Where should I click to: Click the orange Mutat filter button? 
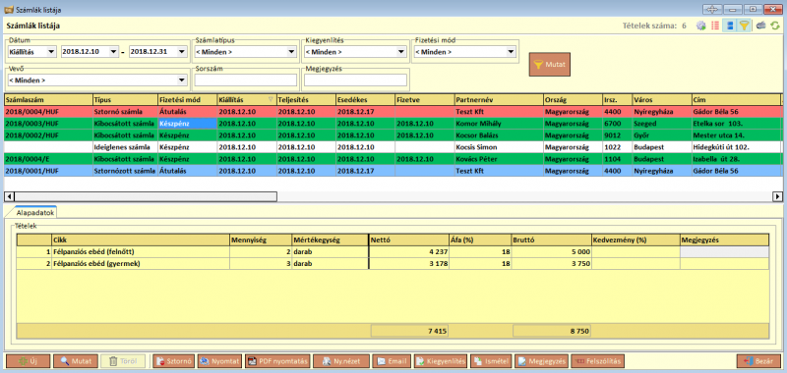click(x=550, y=64)
